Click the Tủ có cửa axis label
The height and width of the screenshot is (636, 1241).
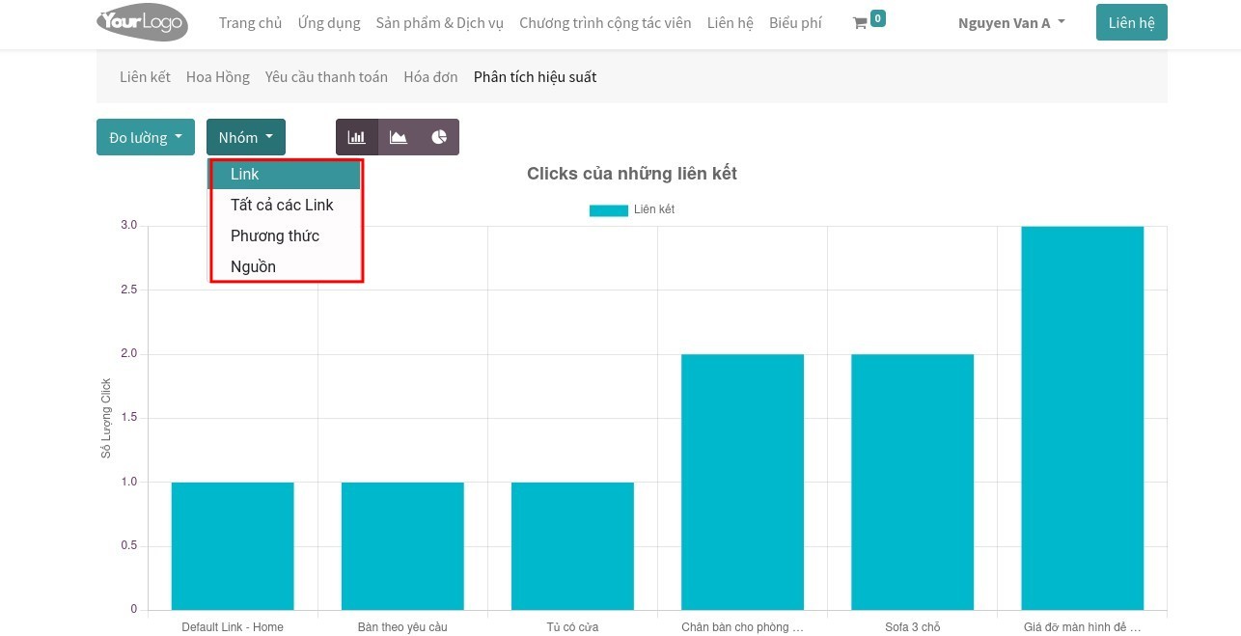tap(572, 627)
